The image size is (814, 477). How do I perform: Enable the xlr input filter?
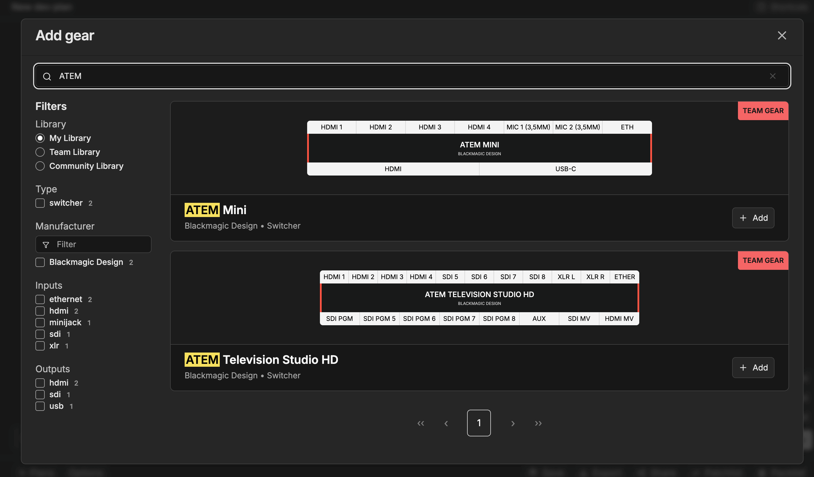[40, 346]
